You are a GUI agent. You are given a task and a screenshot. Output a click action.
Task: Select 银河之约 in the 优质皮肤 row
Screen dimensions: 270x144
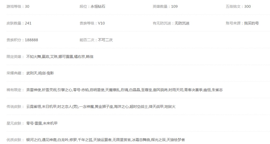[34, 140]
